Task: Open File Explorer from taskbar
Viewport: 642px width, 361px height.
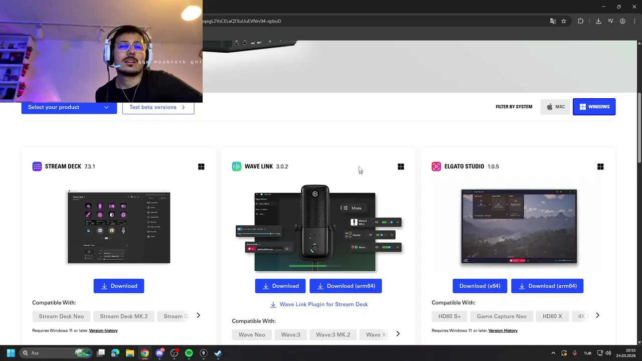Action: [x=130, y=353]
